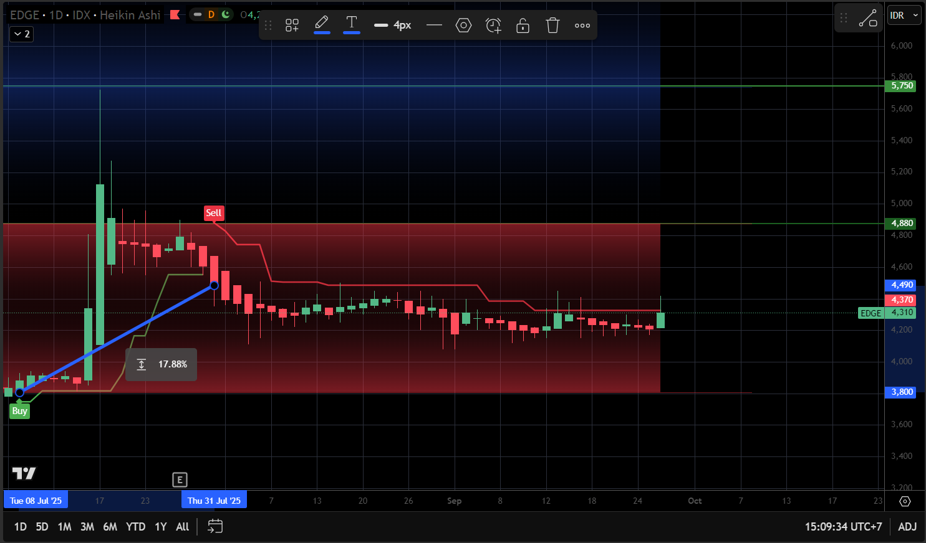Open the Go to date calendar icon

click(215, 527)
